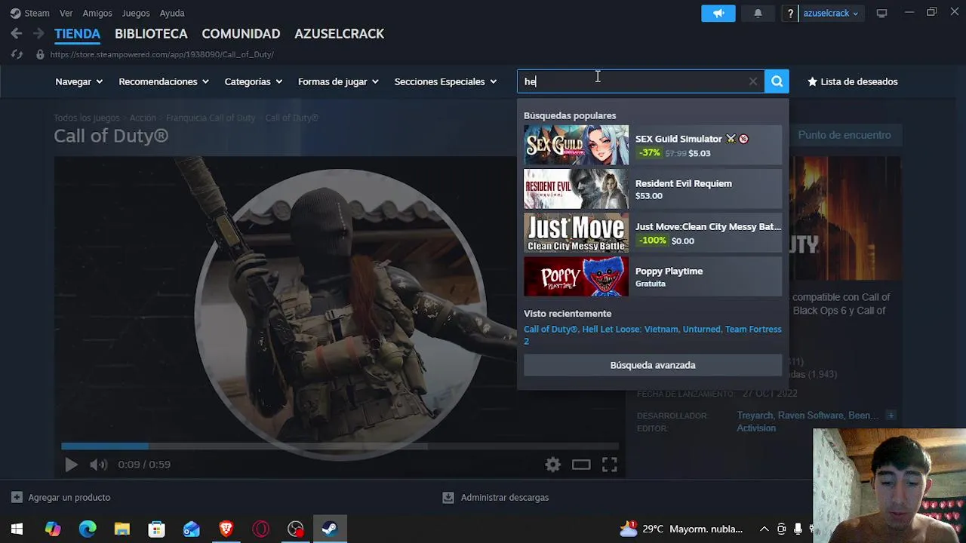
Task: Open the Juegos menu
Action: 136,13
